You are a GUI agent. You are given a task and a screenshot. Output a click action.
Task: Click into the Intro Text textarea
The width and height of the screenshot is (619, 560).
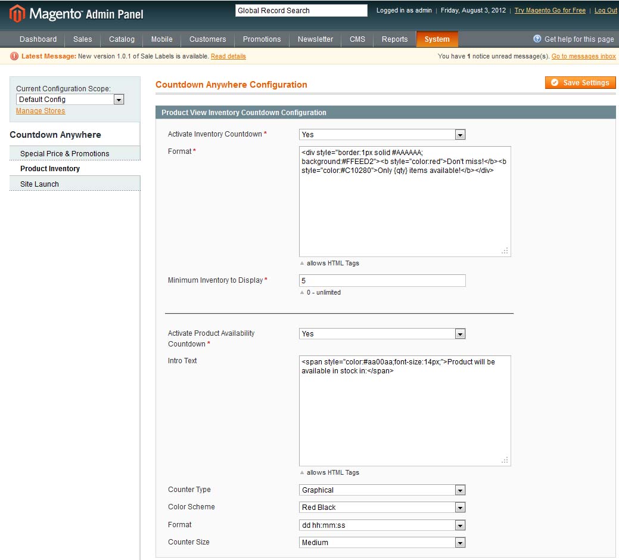coord(405,411)
